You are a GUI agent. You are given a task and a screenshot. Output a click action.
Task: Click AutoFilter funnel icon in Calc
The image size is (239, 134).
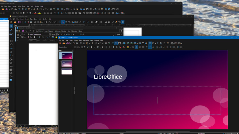77,9
